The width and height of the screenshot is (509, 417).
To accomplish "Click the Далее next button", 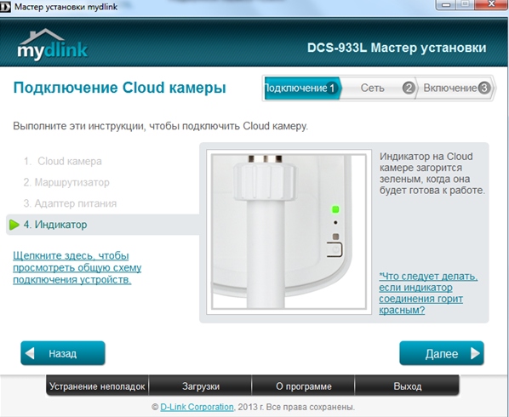I will 442,353.
